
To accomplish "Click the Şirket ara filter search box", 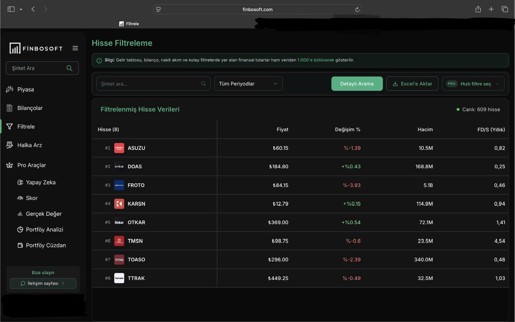I will (153, 84).
